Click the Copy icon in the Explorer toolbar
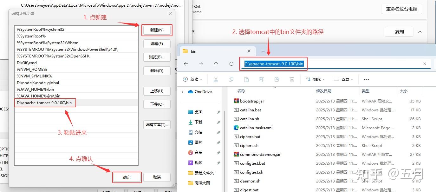Screen dimensions: 436x192 (231, 79)
